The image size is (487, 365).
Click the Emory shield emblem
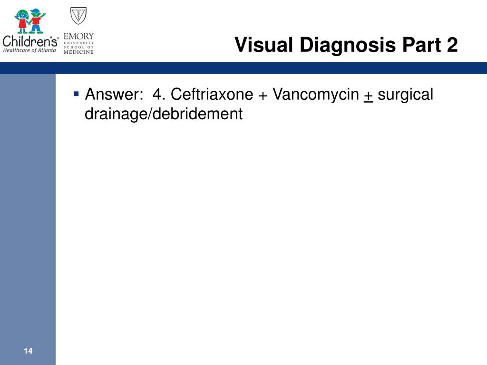click(78, 16)
